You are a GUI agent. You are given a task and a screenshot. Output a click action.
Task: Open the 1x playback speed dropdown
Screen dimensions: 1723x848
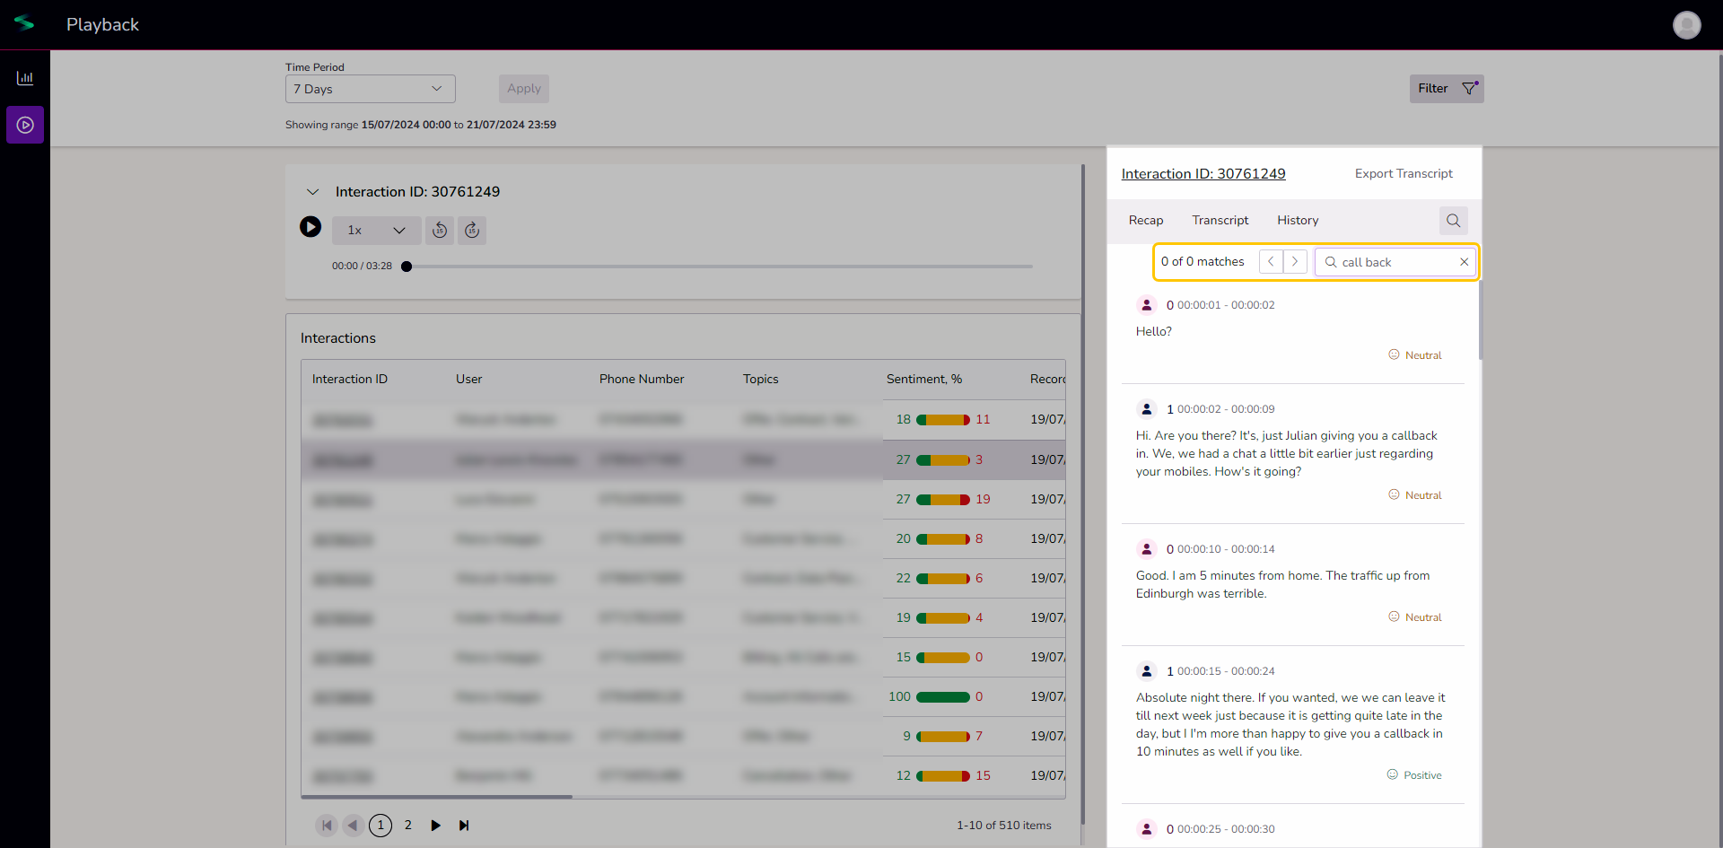376,231
